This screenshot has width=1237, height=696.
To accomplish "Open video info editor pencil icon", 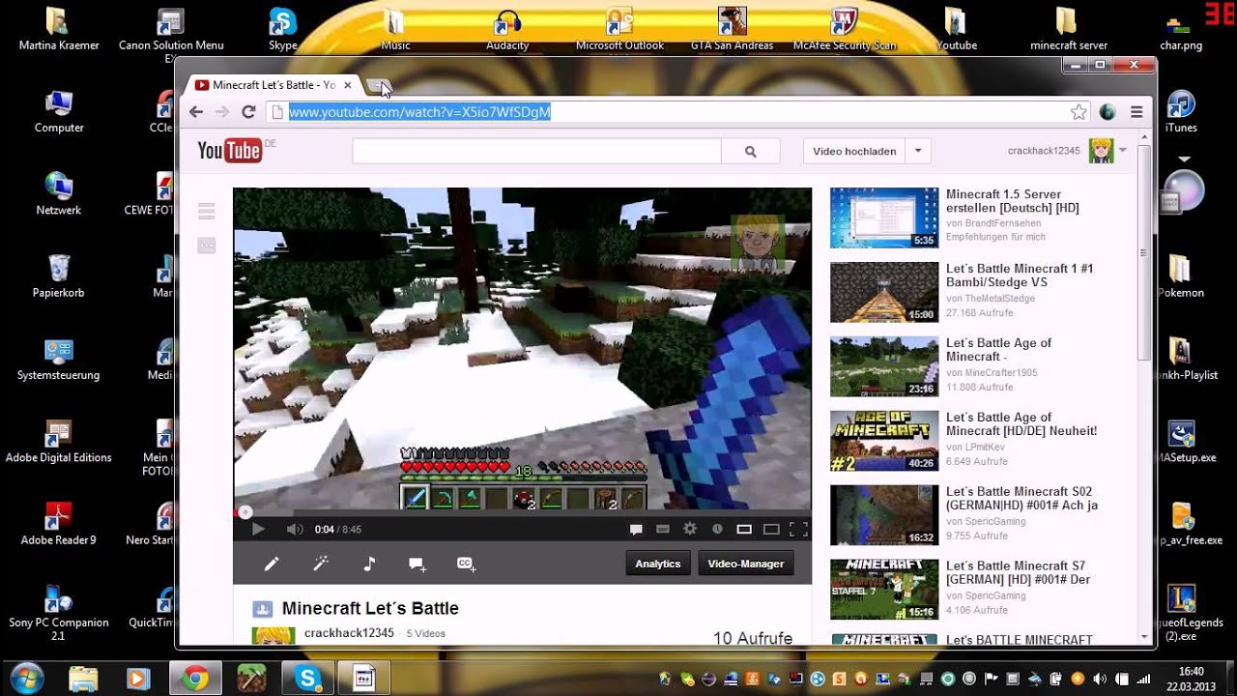I will click(x=272, y=564).
